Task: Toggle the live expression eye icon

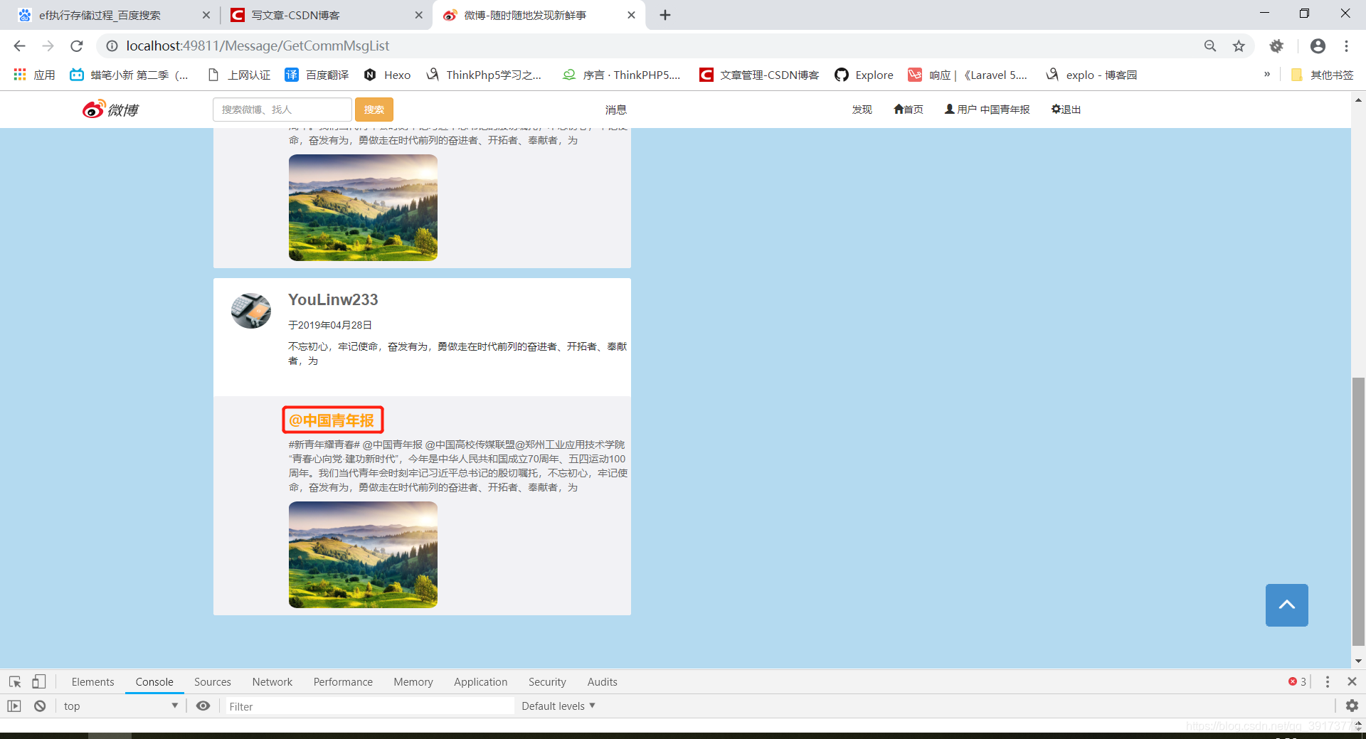Action: pyautogui.click(x=203, y=706)
